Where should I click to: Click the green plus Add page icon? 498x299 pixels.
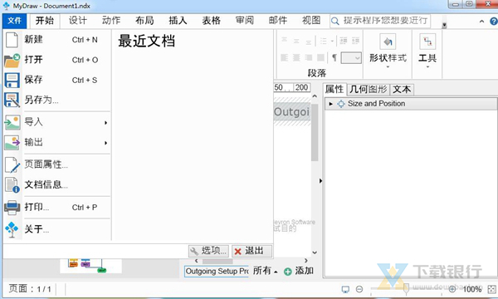coord(288,272)
